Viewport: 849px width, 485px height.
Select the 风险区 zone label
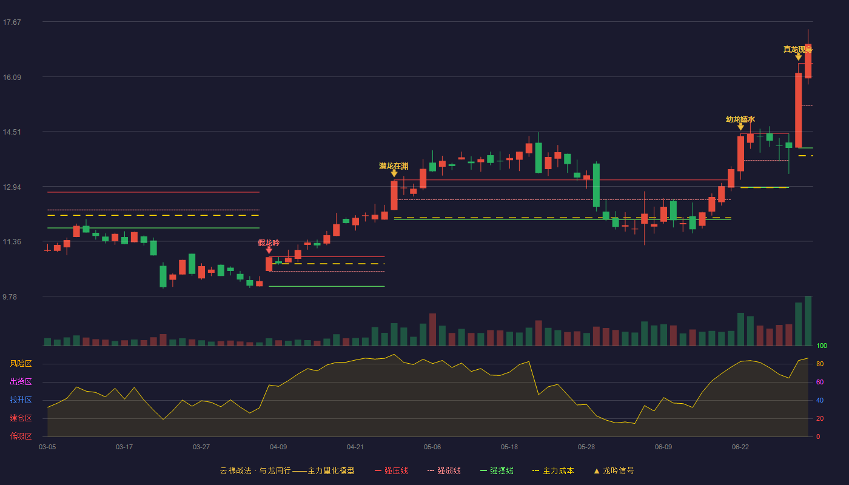tap(21, 364)
